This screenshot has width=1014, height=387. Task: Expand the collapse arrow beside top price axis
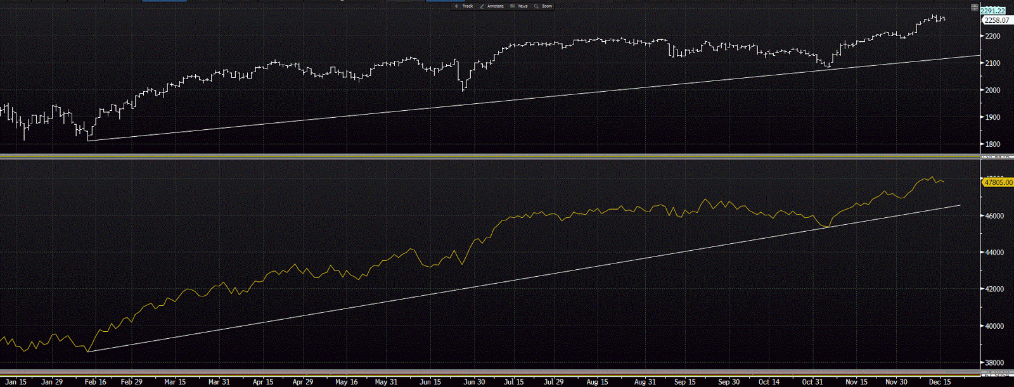click(x=975, y=7)
